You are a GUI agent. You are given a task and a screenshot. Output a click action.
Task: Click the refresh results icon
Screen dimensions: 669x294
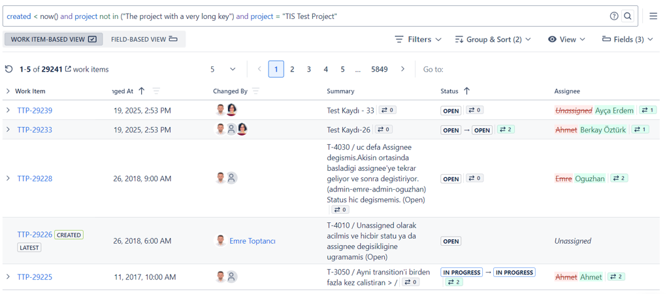coord(8,69)
